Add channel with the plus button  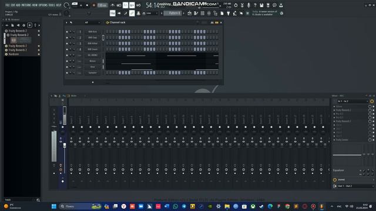(x=93, y=82)
